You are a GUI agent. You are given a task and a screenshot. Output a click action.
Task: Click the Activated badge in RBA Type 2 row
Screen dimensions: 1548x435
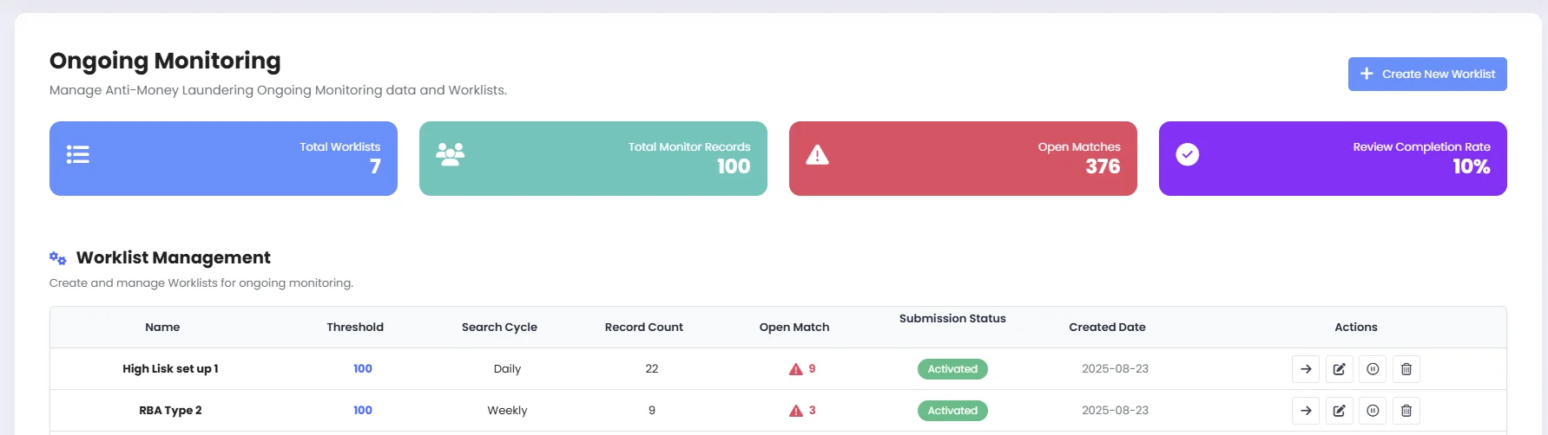pos(952,411)
